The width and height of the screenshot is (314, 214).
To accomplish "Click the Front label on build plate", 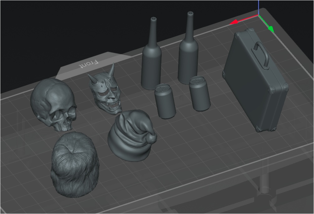I will click(88, 64).
